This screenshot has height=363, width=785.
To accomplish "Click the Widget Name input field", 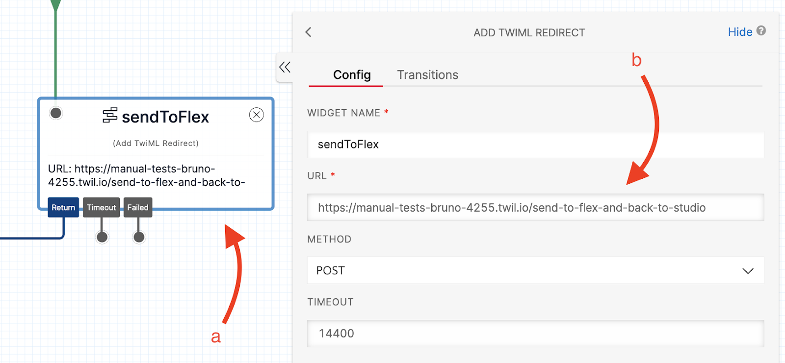I will click(535, 145).
